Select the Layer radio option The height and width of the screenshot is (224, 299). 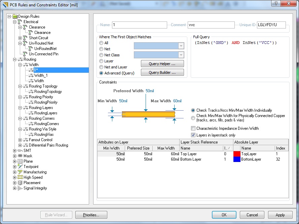click(x=101, y=61)
